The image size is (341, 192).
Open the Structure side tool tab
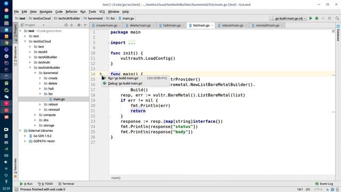point(15,55)
